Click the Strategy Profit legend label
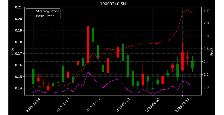The image size is (224, 115). coord(47,11)
